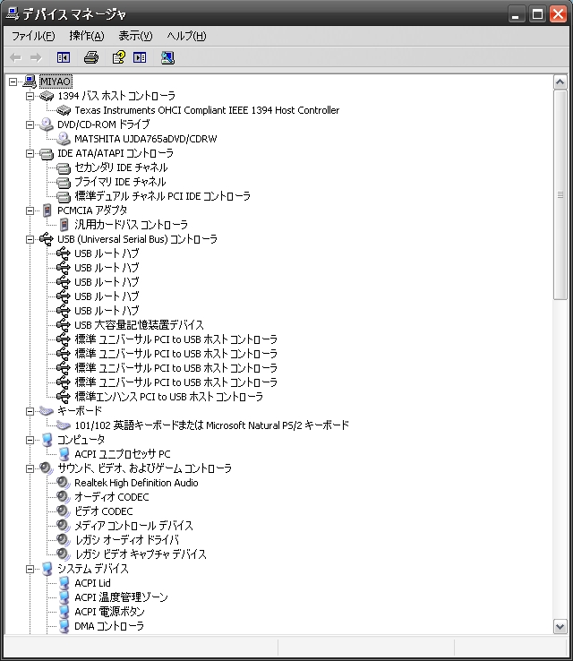573x661 pixels.
Task: Collapse the MIYAO root node
Action: [13, 82]
